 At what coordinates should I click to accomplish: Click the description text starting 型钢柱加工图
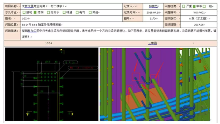coord(119,31)
